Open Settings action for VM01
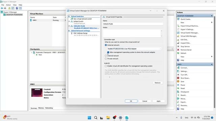Viewport: 216px width, 121px height. (x=184, y=71)
